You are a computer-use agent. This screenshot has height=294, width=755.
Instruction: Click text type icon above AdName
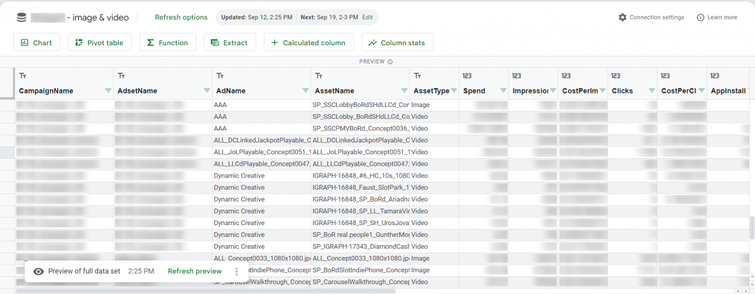point(220,76)
